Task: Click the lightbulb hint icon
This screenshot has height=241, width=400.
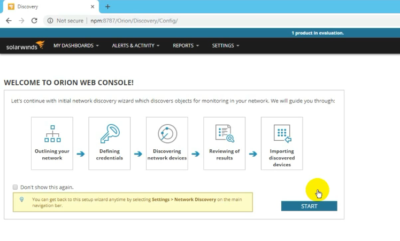Action: (x=22, y=199)
